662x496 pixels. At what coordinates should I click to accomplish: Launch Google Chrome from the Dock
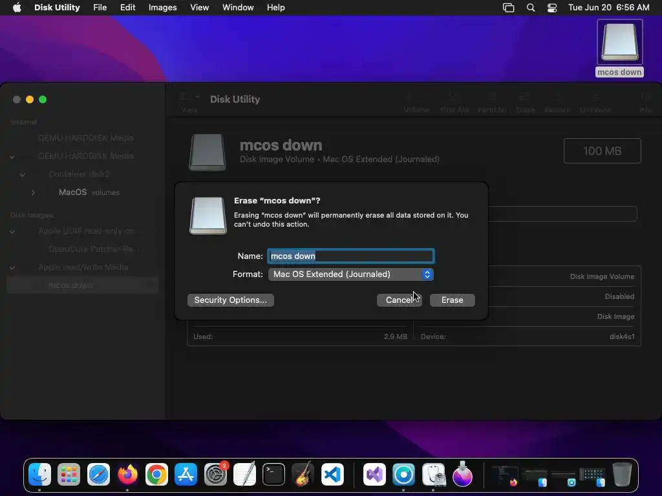click(156, 475)
